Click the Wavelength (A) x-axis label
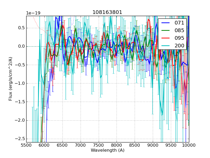210x158 pixels. (x=107, y=150)
